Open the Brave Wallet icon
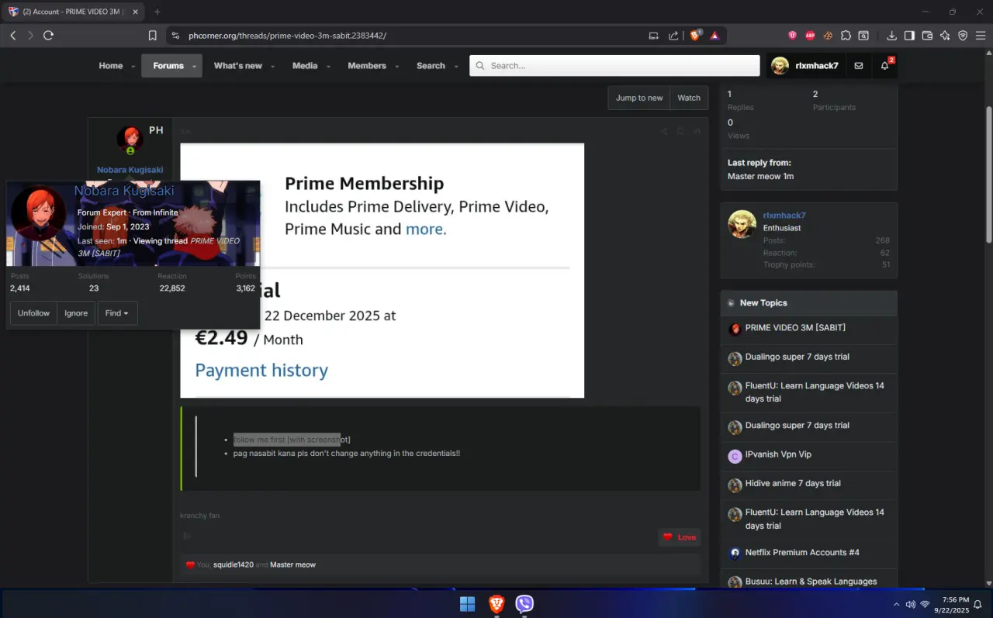 coord(927,36)
